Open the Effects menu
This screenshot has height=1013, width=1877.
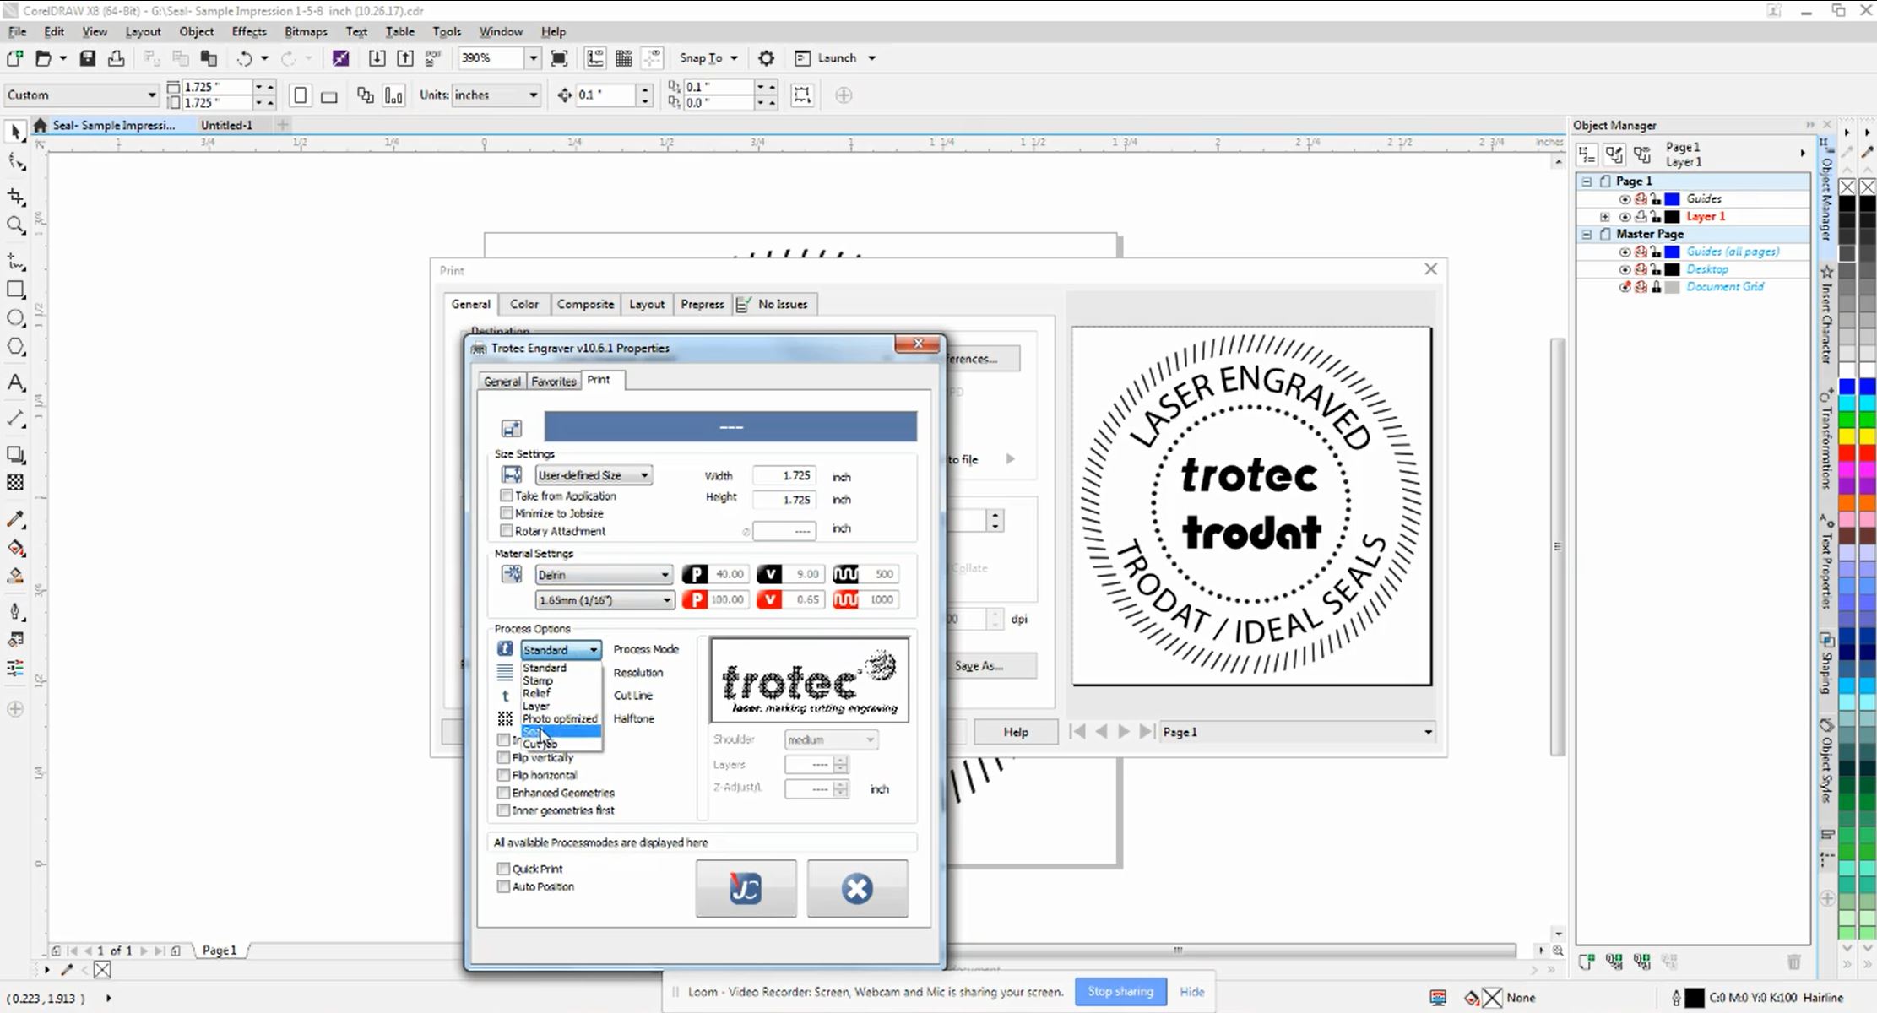(249, 32)
